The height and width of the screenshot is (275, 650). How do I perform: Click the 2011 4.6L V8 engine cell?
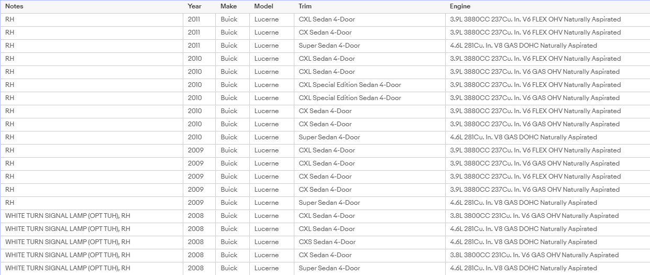point(548,46)
